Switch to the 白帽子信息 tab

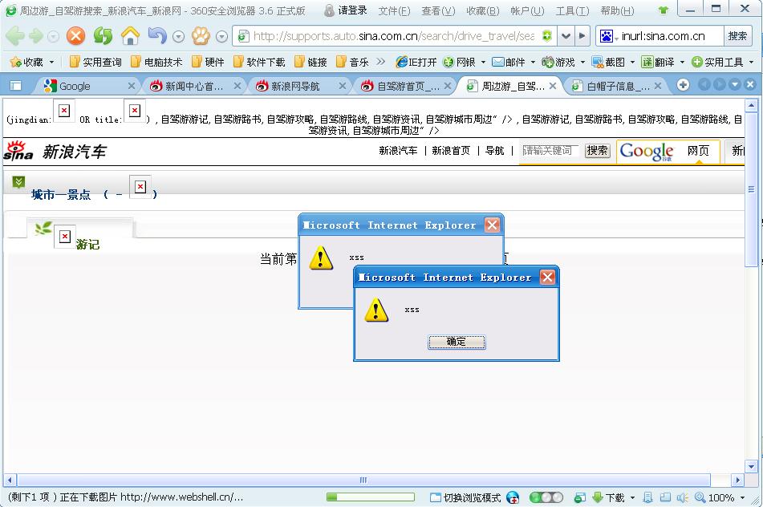(x=616, y=86)
